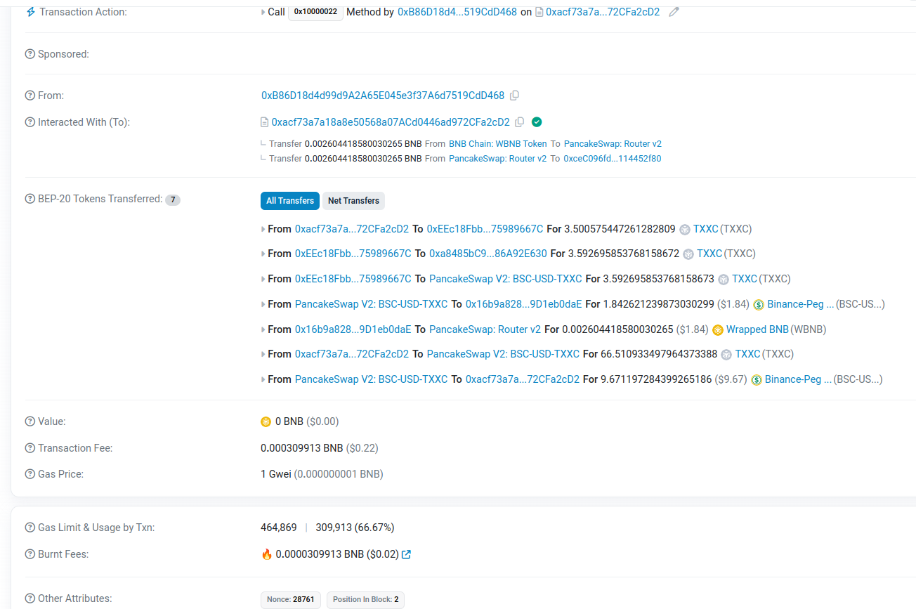
Task: Click the help icon beside Gas Price
Action: point(30,474)
